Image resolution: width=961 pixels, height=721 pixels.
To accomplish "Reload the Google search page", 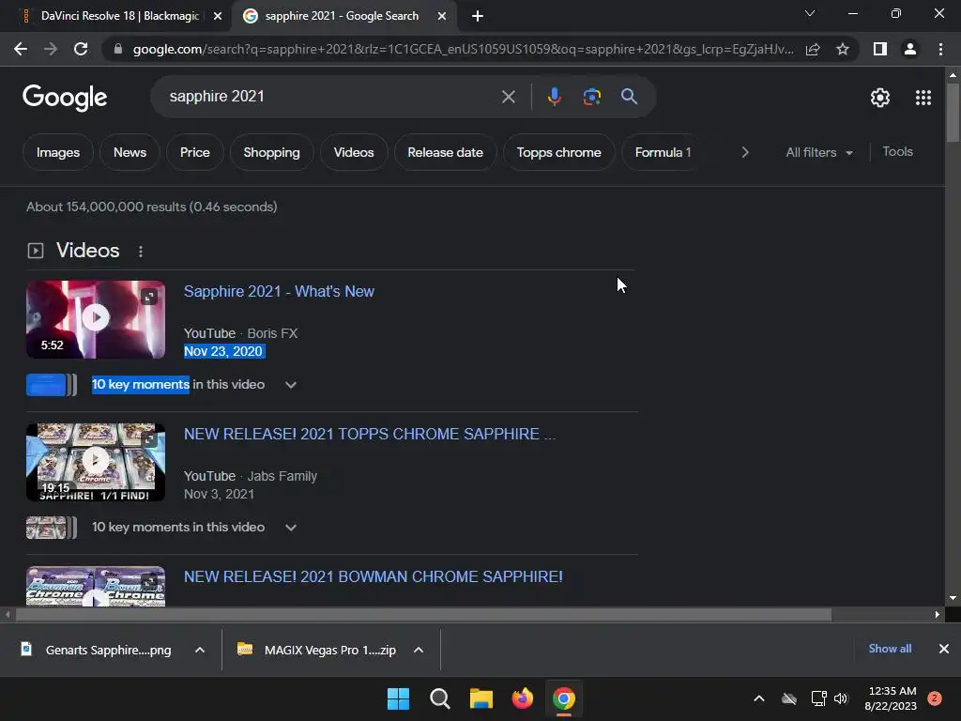I will point(81,49).
